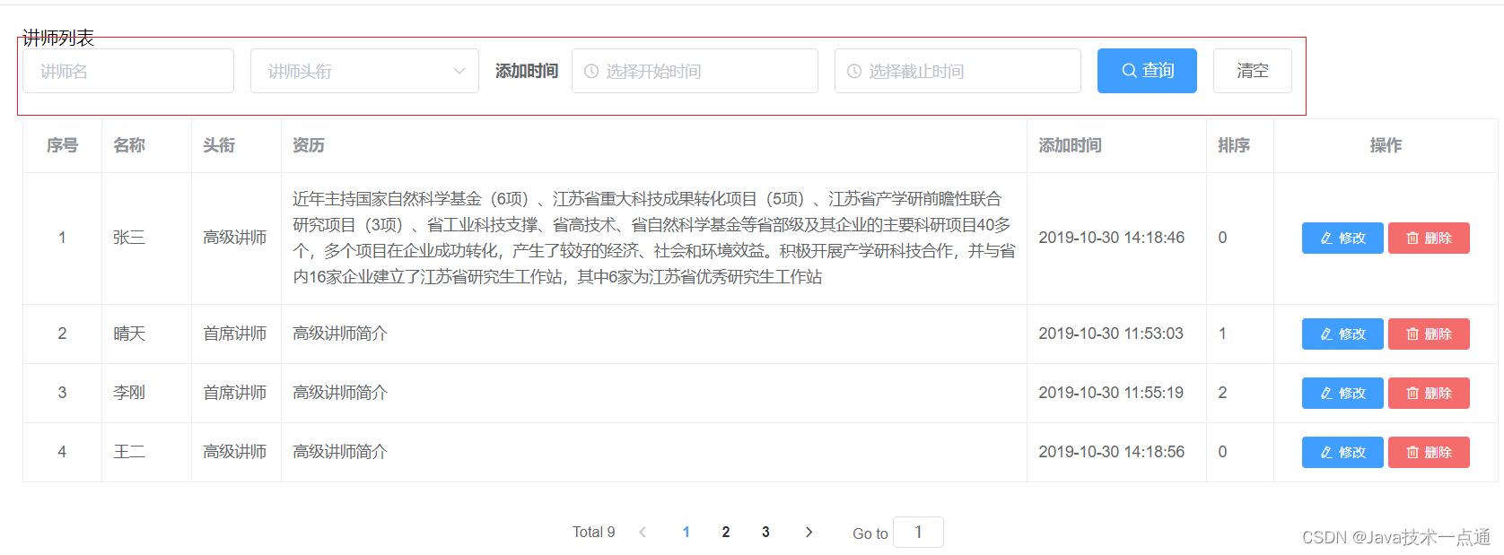The height and width of the screenshot is (555, 1504).
Task: Click the 操作 column header
Action: coord(1386,145)
